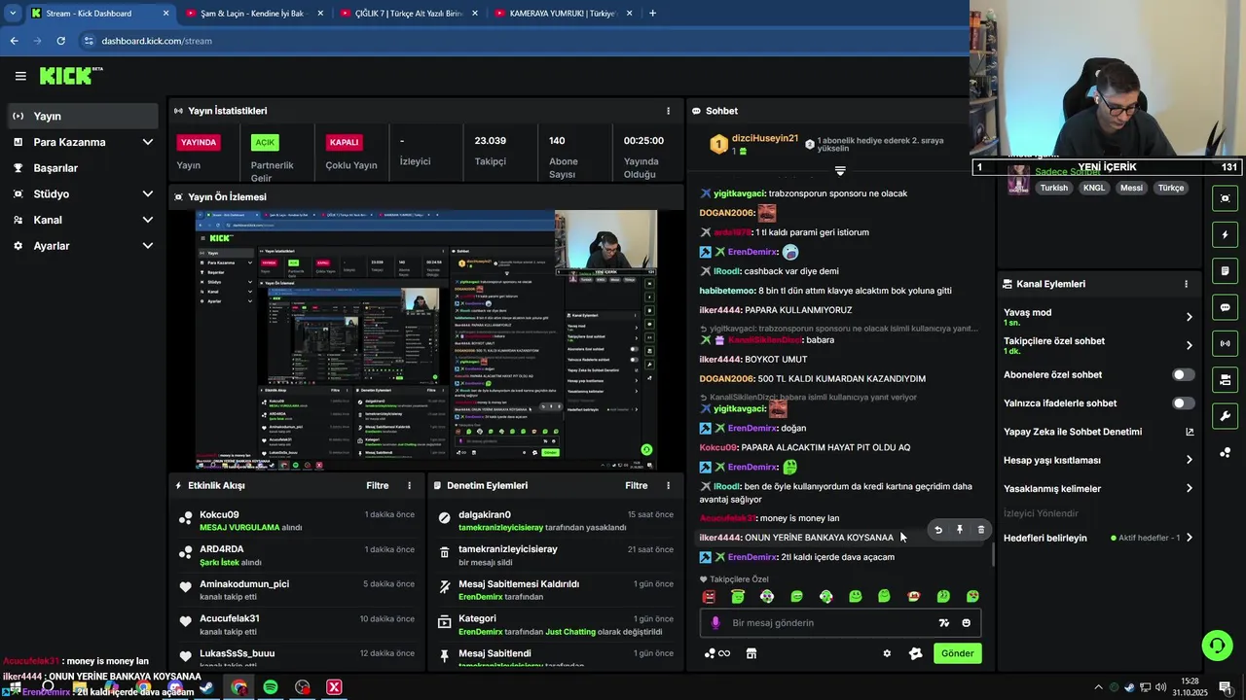Switch to Şam & Laçin browser tab
Screen dimensions: 1246x700
[252, 14]
